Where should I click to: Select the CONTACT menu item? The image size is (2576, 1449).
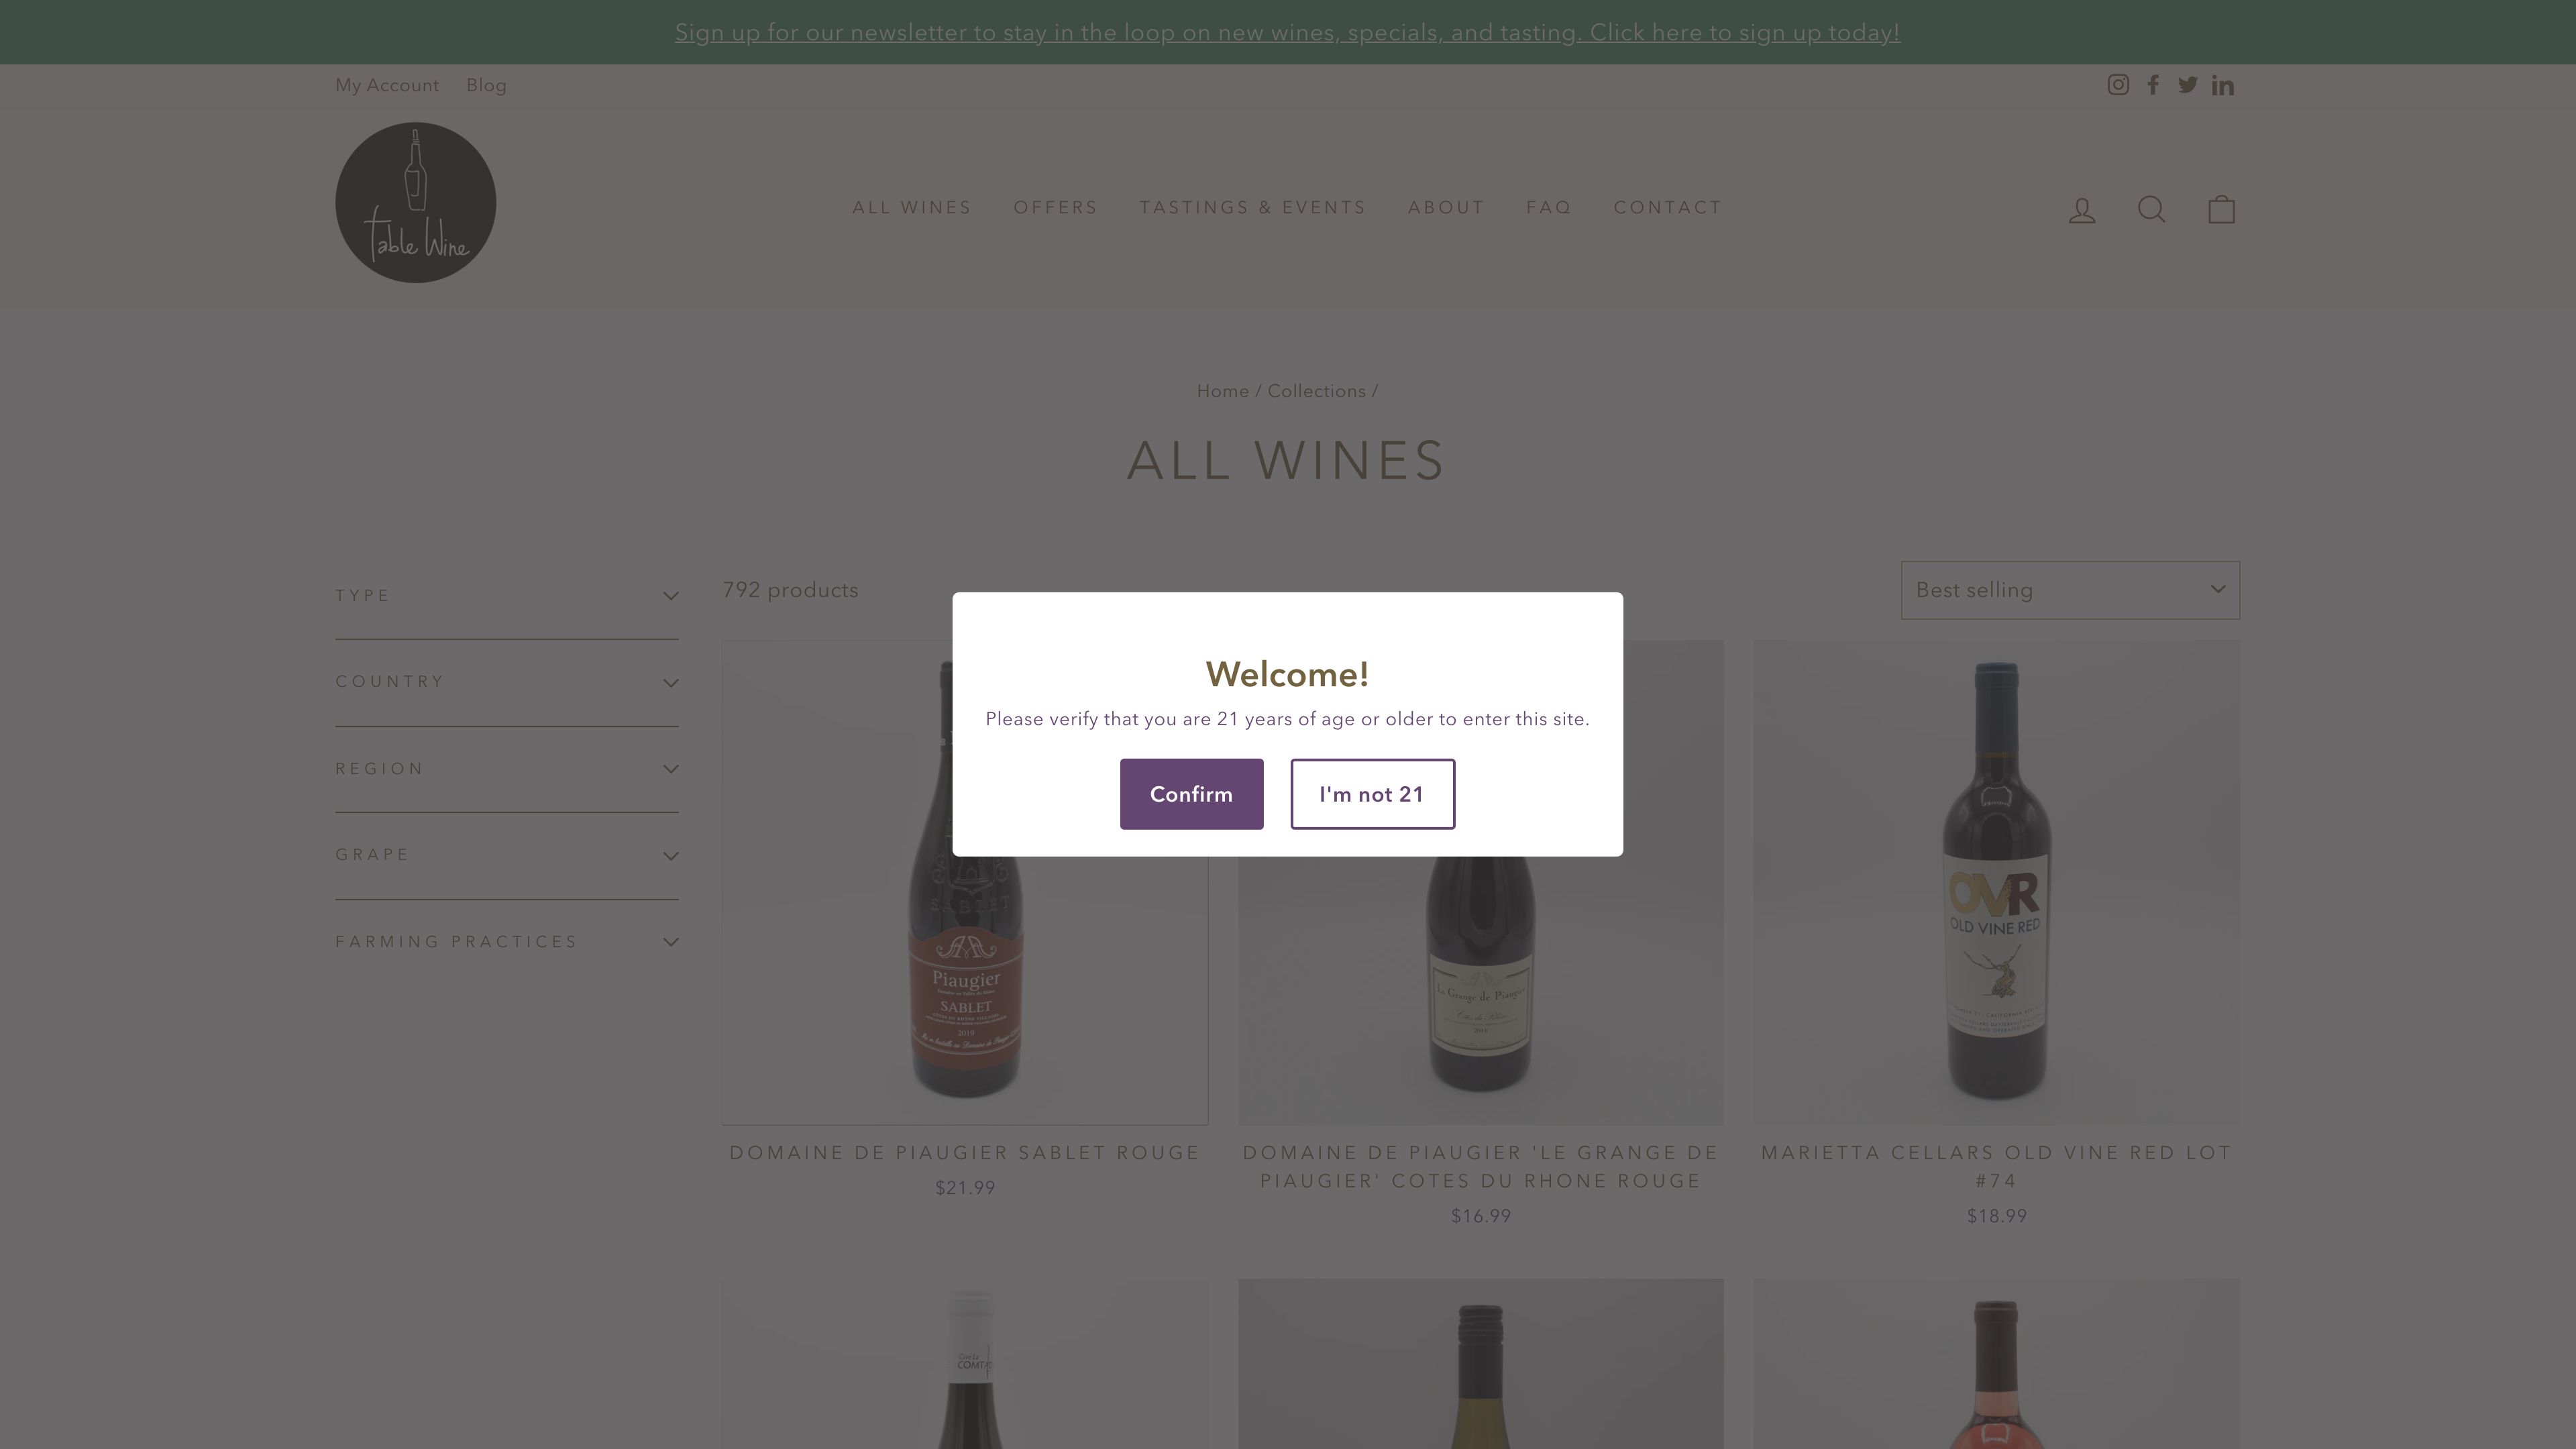tap(1667, 208)
